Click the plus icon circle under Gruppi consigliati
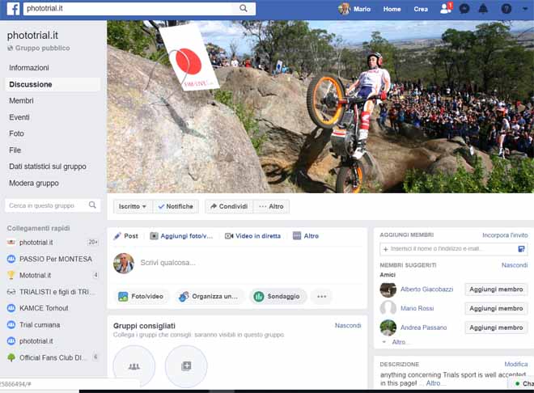 pyautogui.click(x=186, y=366)
